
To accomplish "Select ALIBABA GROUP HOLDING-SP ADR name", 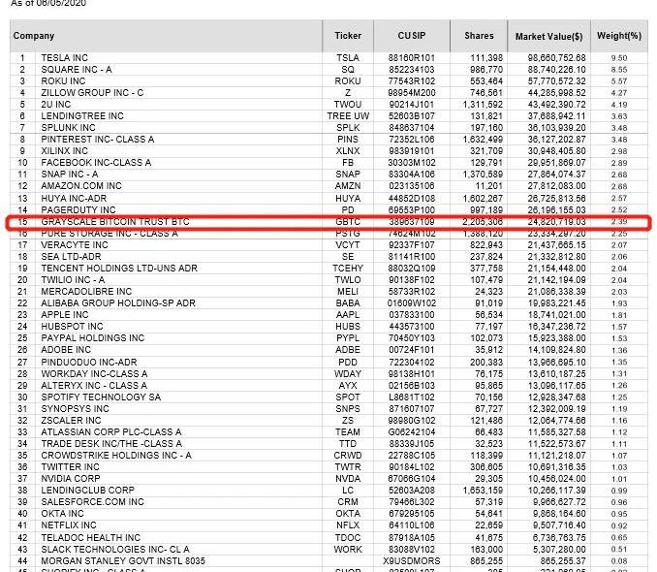I will click(x=118, y=303).
